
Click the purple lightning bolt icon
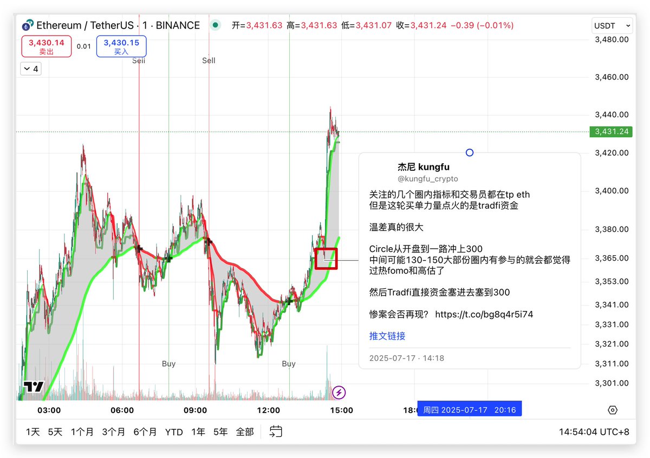[x=339, y=393]
